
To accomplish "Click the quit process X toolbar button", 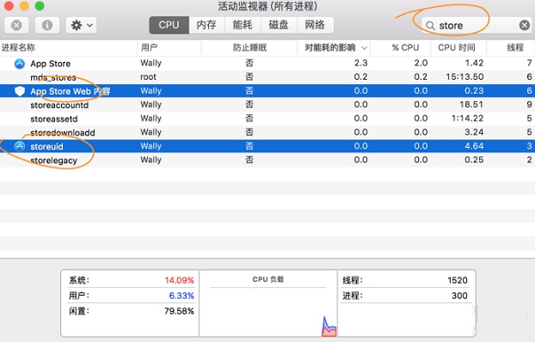I will (x=16, y=25).
